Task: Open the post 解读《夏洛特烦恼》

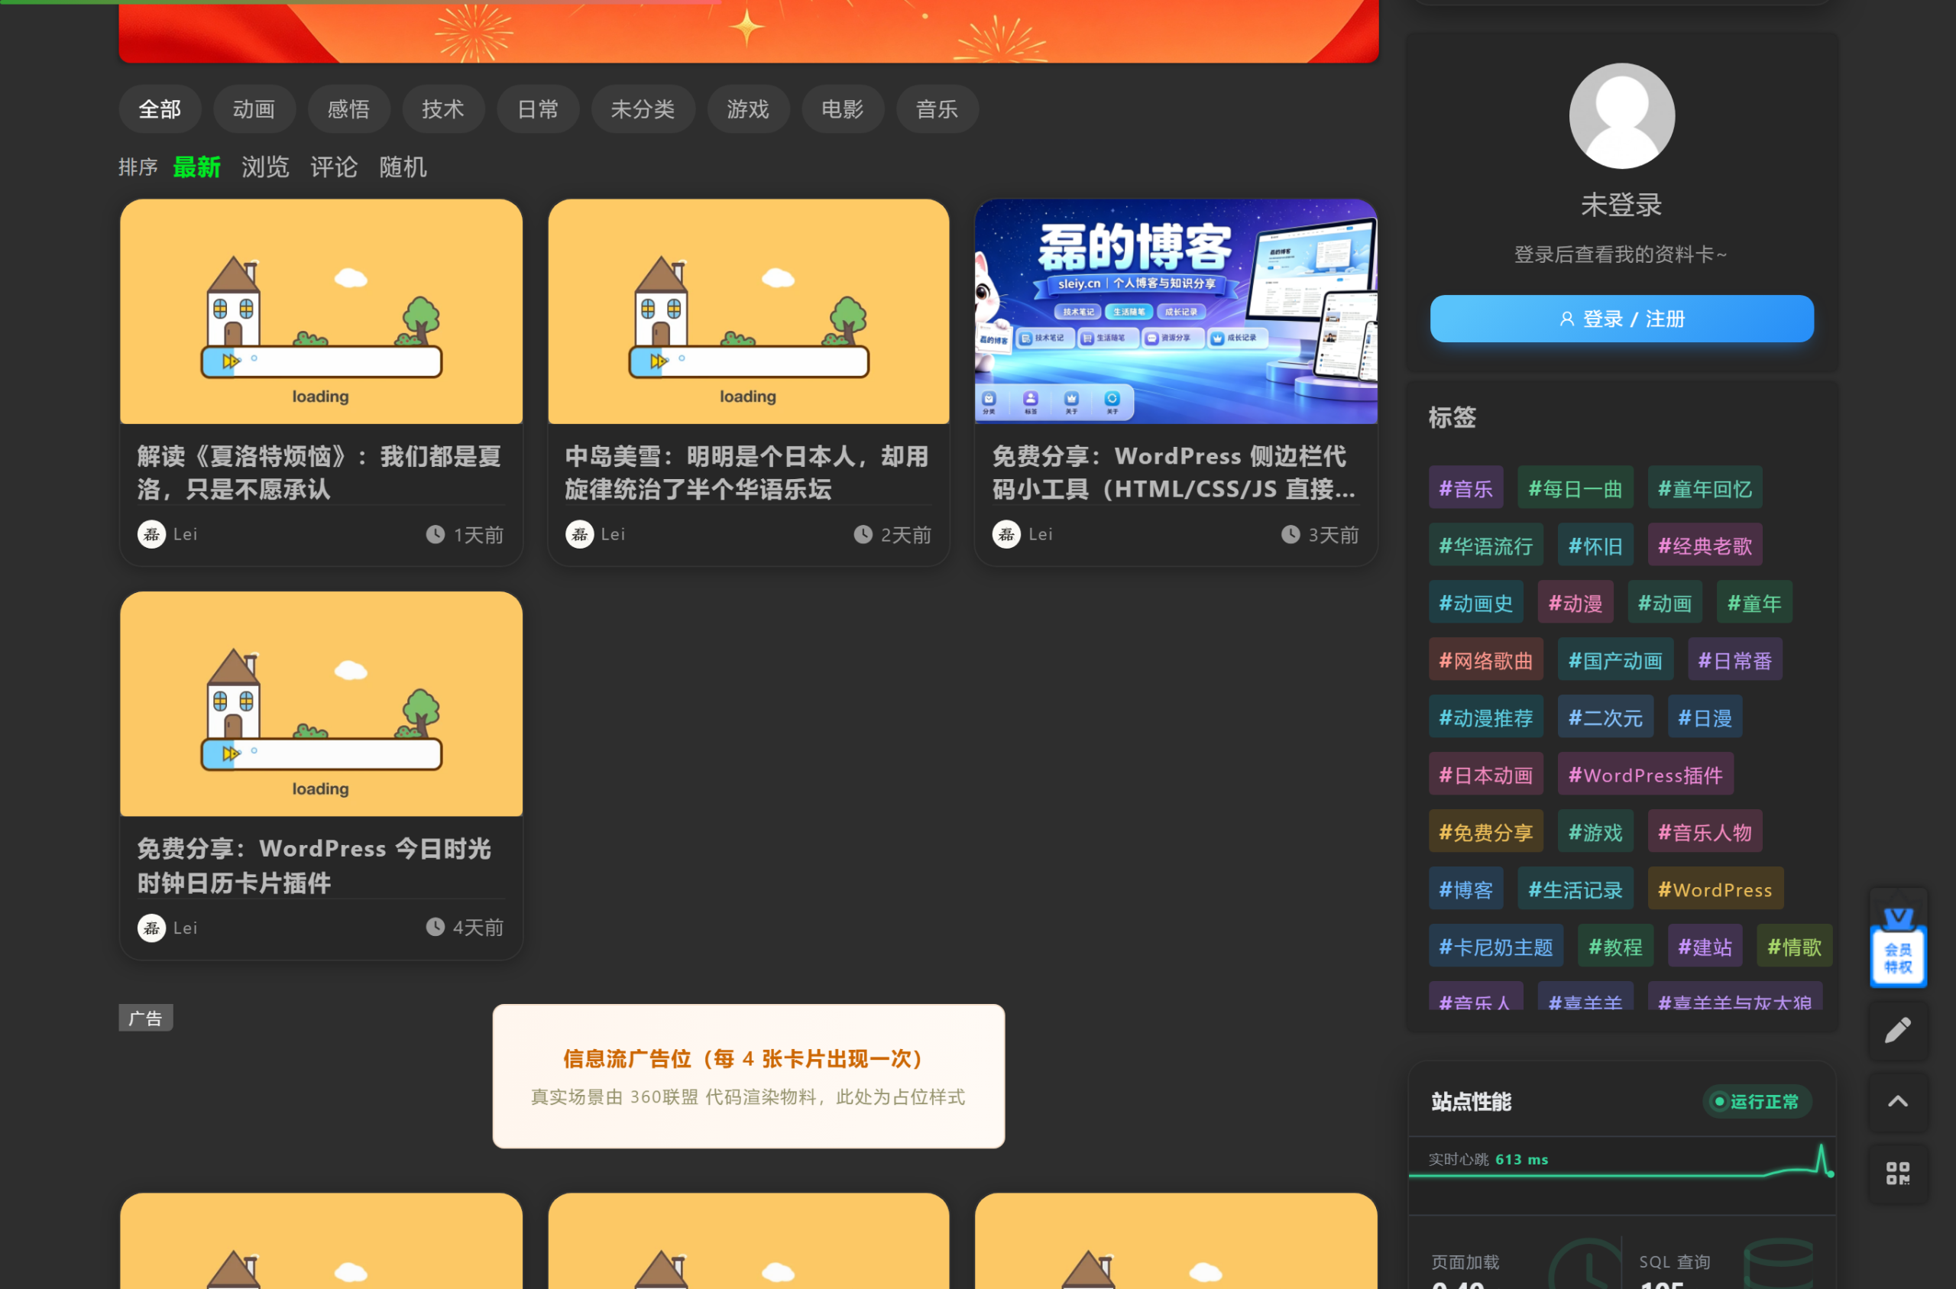Action: [319, 473]
